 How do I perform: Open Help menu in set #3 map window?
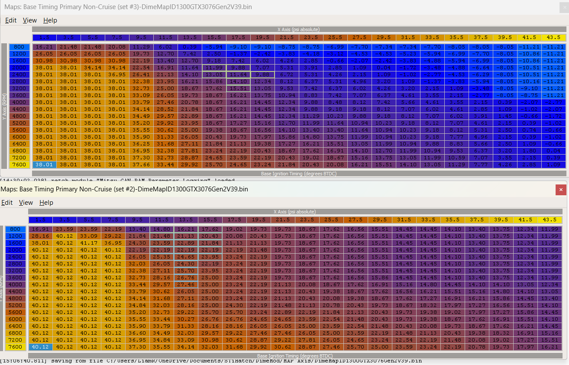coord(50,20)
